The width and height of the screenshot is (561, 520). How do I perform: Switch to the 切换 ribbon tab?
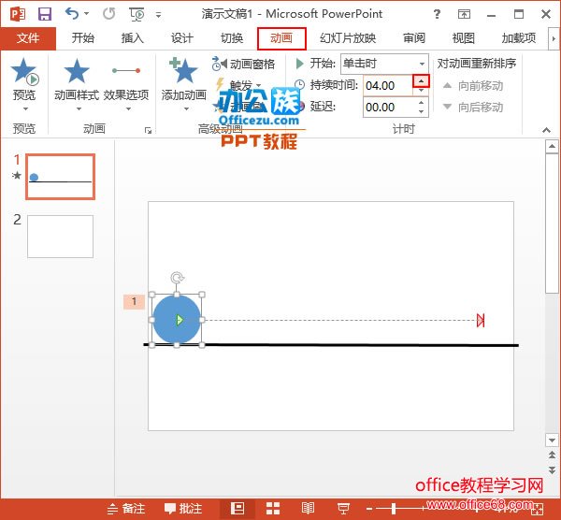pyautogui.click(x=232, y=38)
